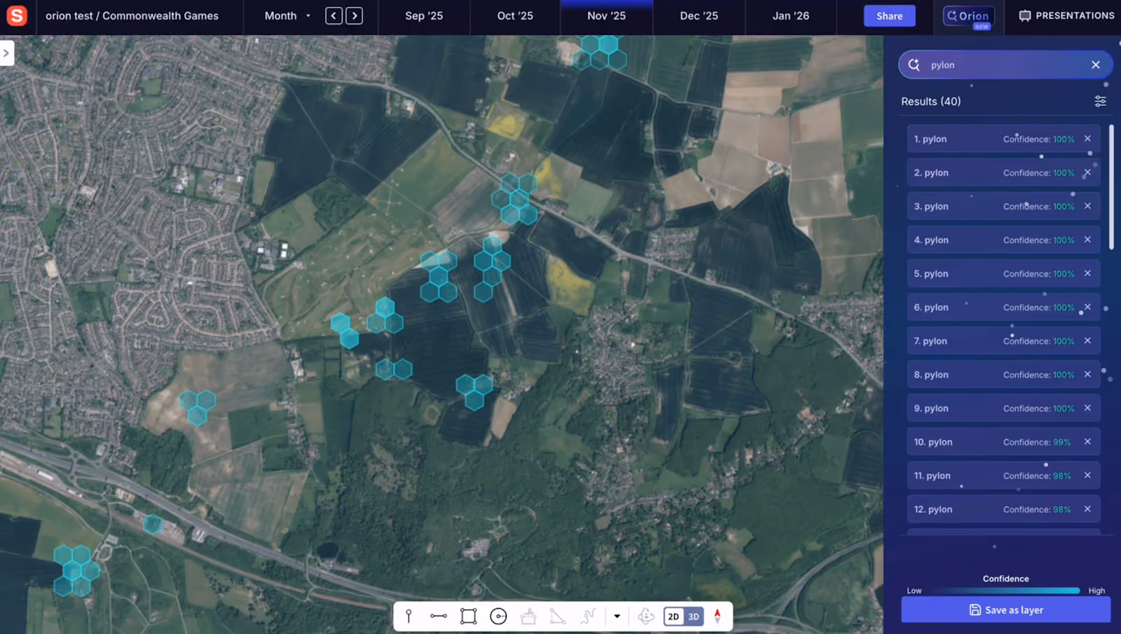Remove result 8 pylon
1121x634 pixels.
pos(1087,374)
